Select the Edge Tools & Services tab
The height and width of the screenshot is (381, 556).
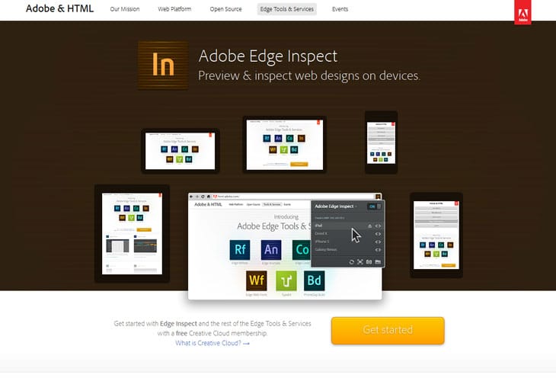287,9
